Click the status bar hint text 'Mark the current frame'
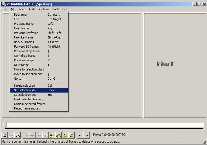The image size is (207, 145). pyautogui.click(x=61, y=142)
